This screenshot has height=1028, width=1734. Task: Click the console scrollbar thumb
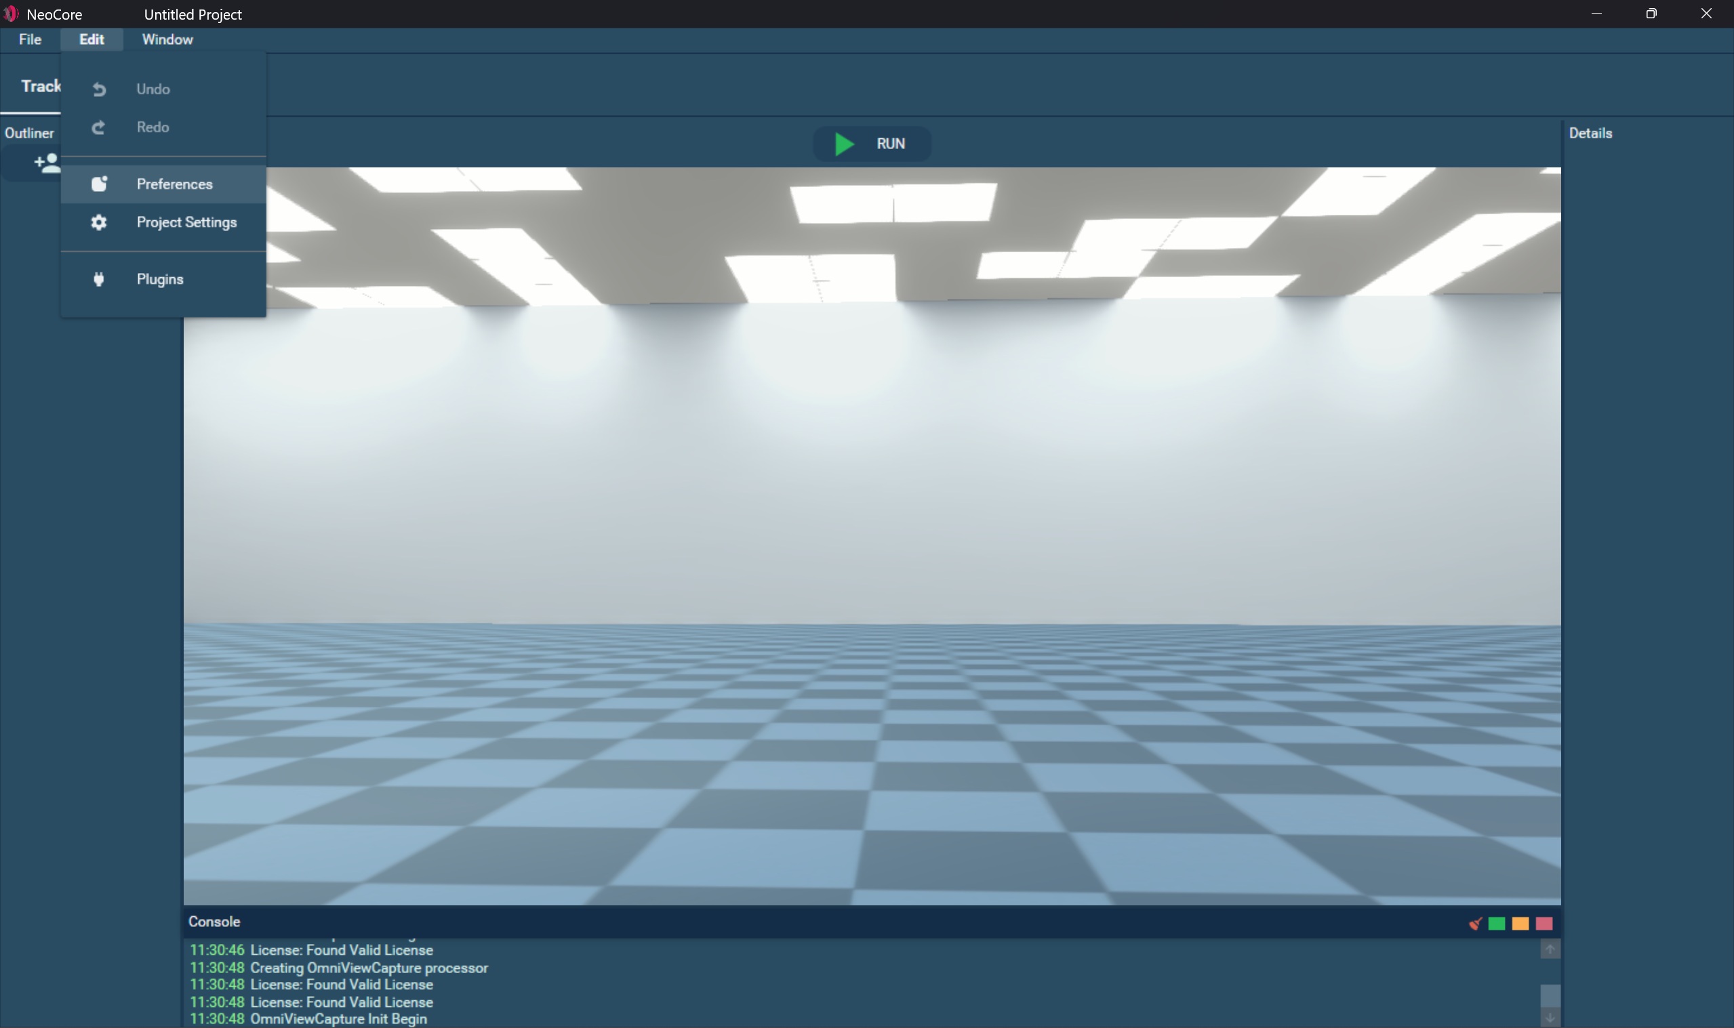(1550, 995)
